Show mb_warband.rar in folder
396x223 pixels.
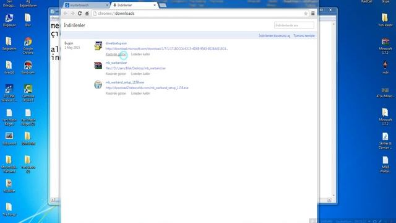click(x=116, y=74)
